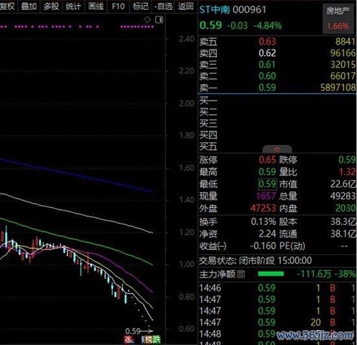Open the 叠加 overlay menu
This screenshot has height=345, width=357.
click(29, 6)
